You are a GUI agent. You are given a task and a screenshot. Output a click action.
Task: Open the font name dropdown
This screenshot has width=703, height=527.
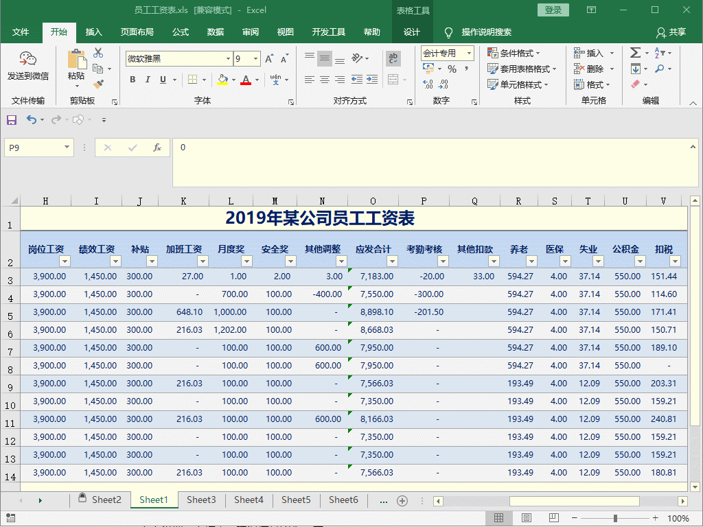point(228,59)
